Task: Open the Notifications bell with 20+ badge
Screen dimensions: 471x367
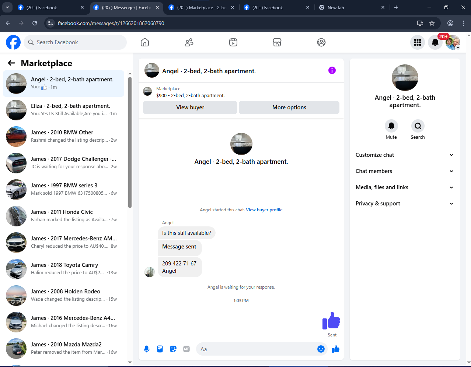Action: click(435, 42)
